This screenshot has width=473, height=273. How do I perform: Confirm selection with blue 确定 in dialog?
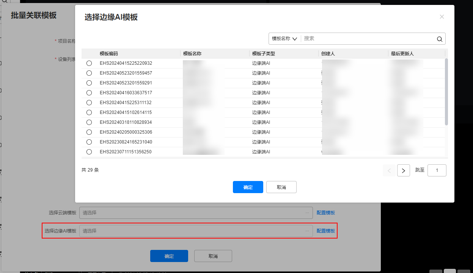pos(248,187)
